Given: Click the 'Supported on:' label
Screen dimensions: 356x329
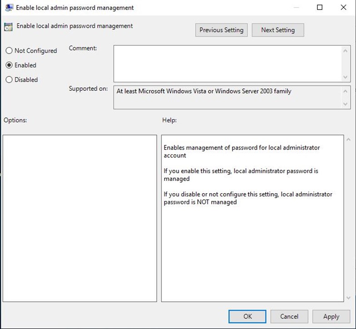Looking at the screenshot, I should [88, 88].
